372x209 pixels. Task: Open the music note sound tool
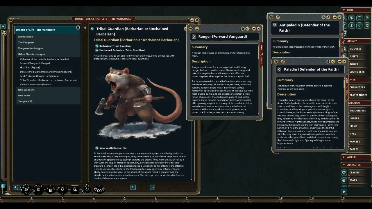point(360,26)
